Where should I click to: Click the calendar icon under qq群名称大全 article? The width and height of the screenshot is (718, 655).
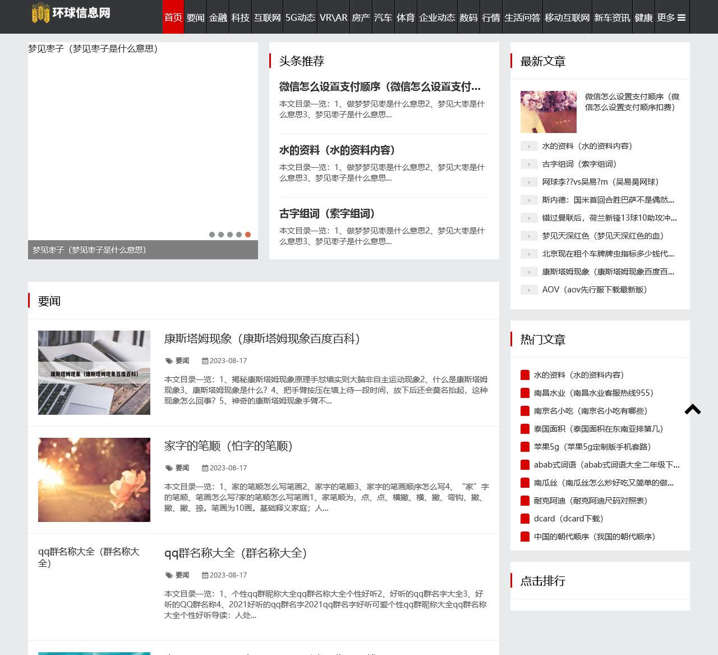point(205,575)
